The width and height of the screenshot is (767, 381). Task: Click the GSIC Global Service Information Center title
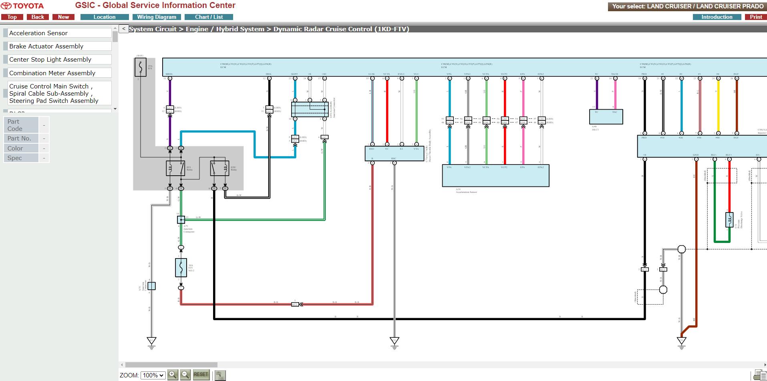point(155,6)
